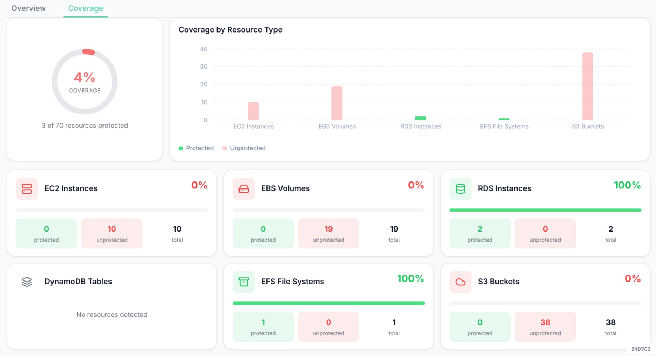Click '3 of 70 resources protected' text
The height and width of the screenshot is (356, 656).
coord(85,126)
